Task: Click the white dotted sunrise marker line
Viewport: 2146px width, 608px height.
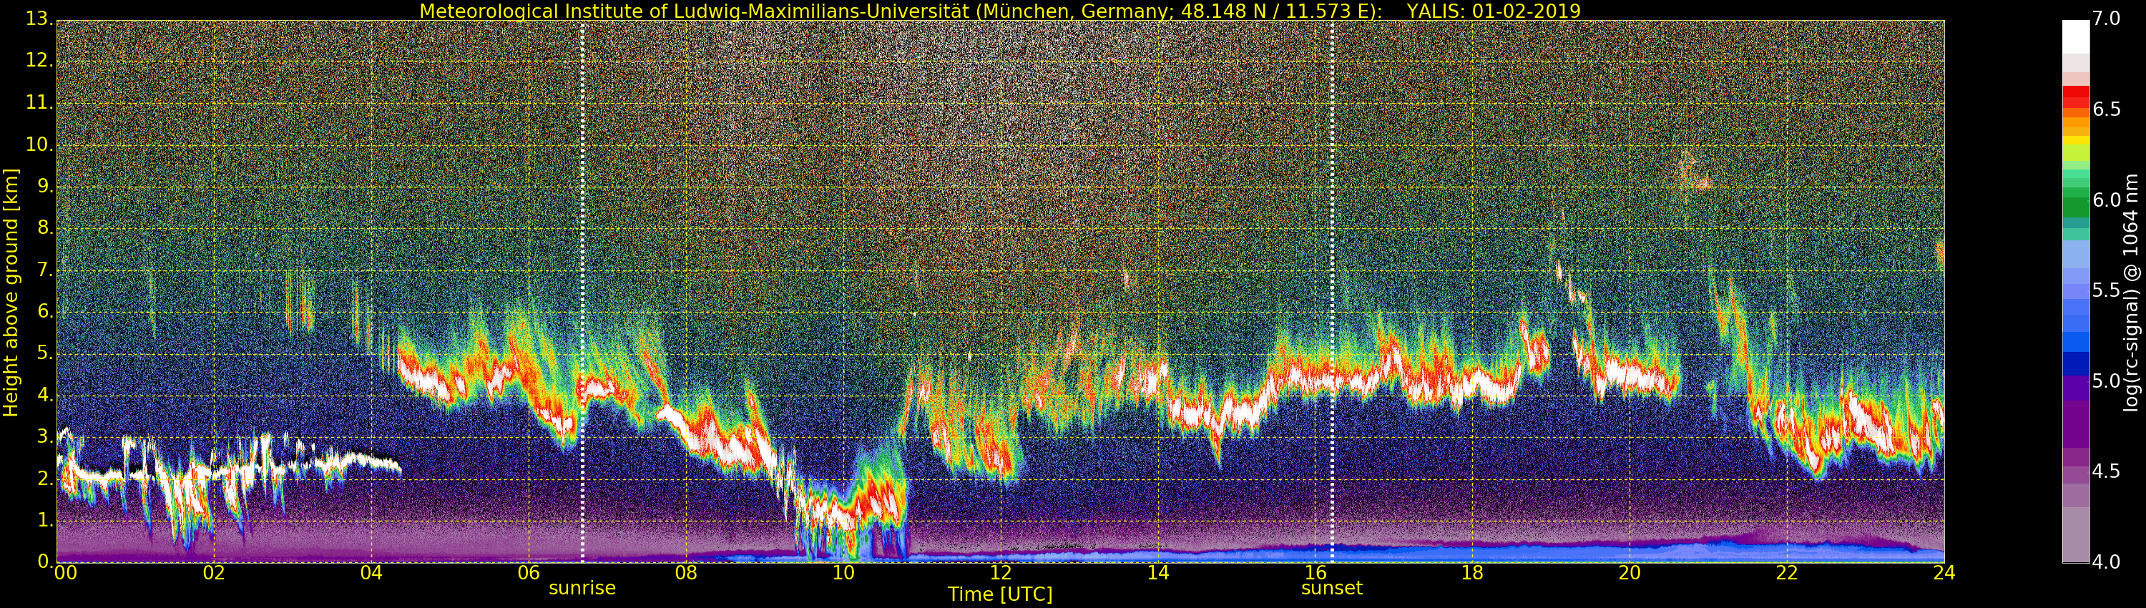Action: pyautogui.click(x=582, y=292)
